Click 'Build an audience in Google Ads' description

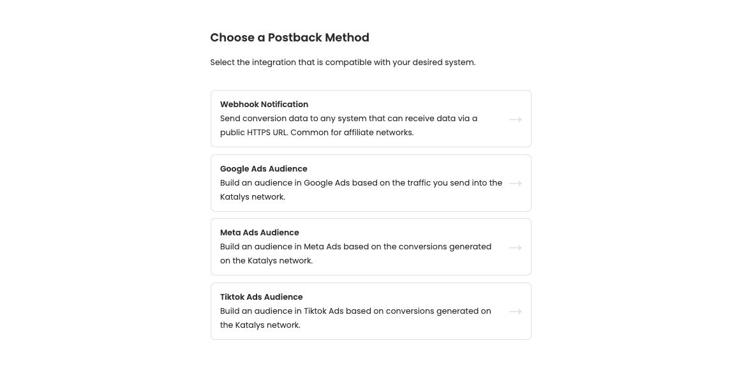tap(361, 183)
